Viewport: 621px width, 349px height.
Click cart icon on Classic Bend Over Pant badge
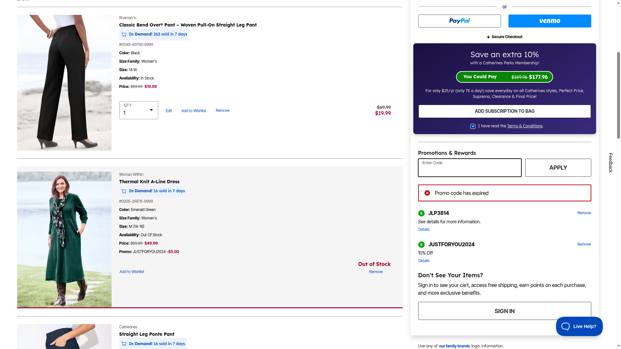coord(124,34)
